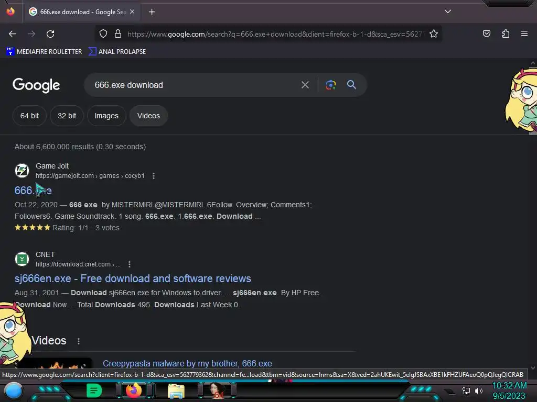Open CNET result options menu
This screenshot has width=537, height=402.
[130, 264]
